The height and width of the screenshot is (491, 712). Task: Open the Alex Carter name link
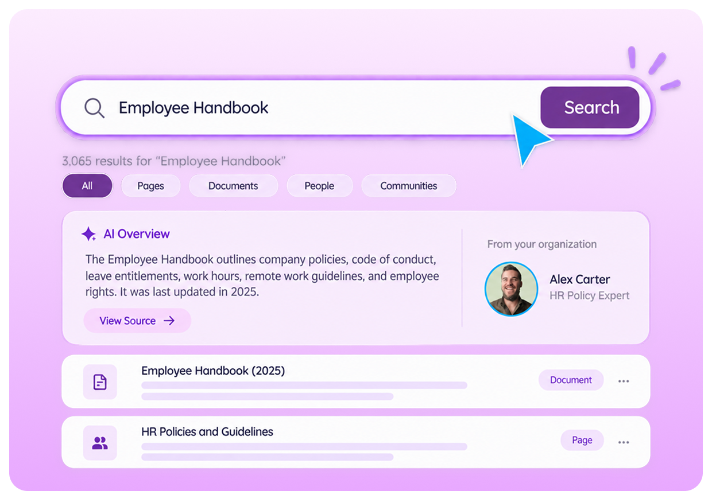(x=580, y=279)
